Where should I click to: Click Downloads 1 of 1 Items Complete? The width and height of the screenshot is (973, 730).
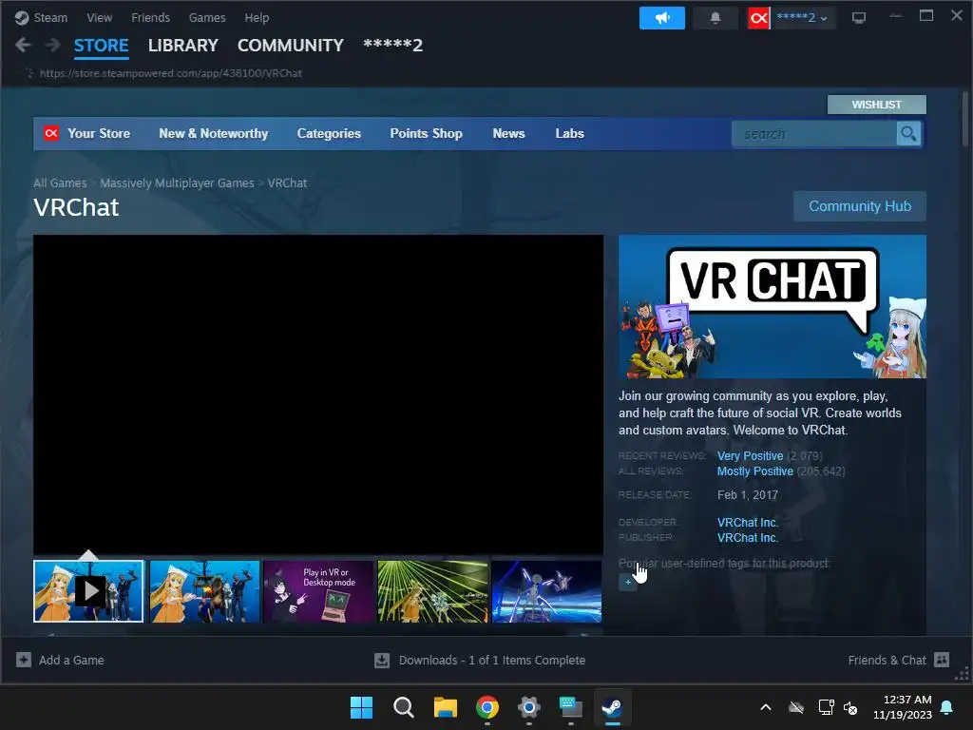pyautogui.click(x=492, y=660)
